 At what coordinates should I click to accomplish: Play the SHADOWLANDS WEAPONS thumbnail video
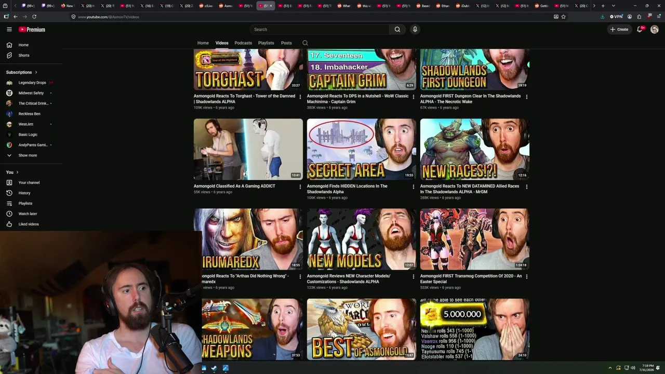[x=252, y=329]
